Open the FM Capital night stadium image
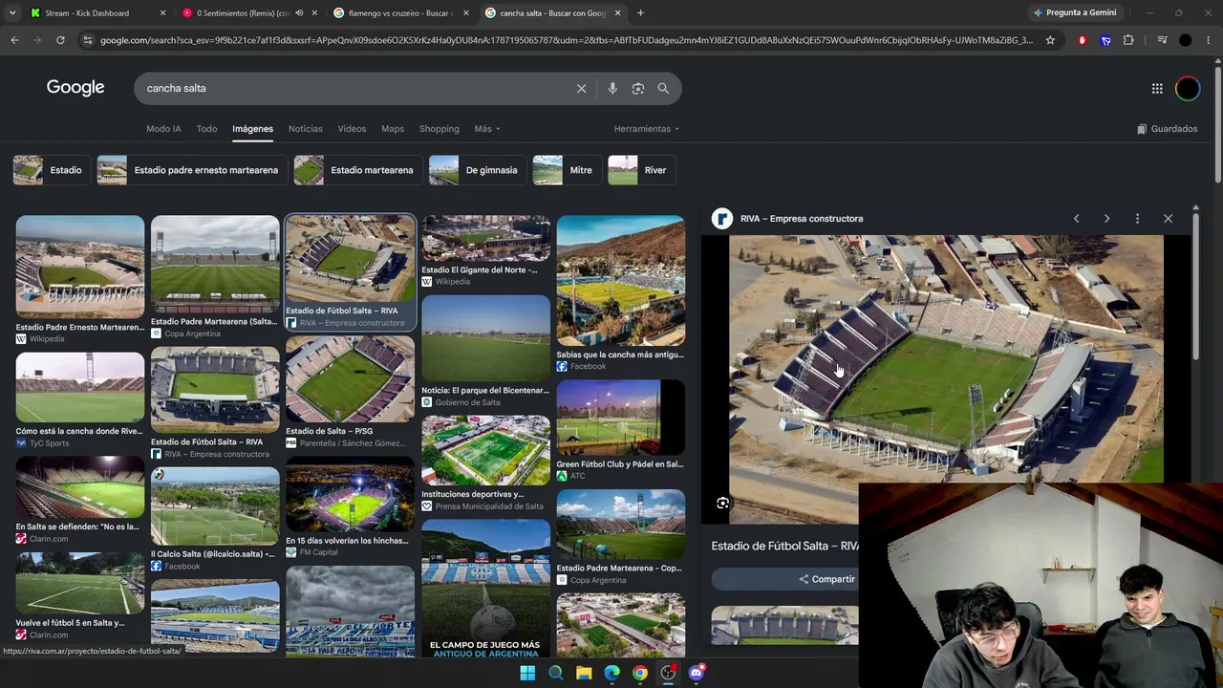The height and width of the screenshot is (688, 1223). [x=351, y=495]
